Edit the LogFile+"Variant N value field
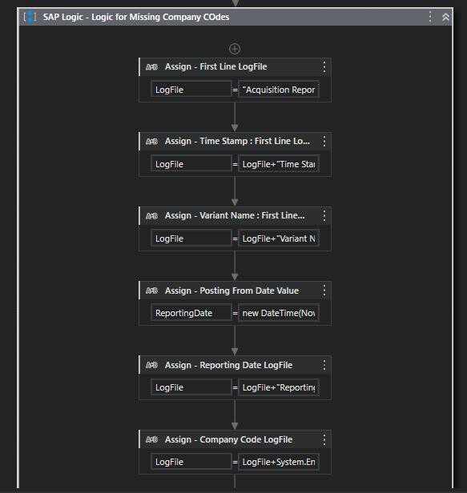467x493 pixels. click(x=279, y=238)
